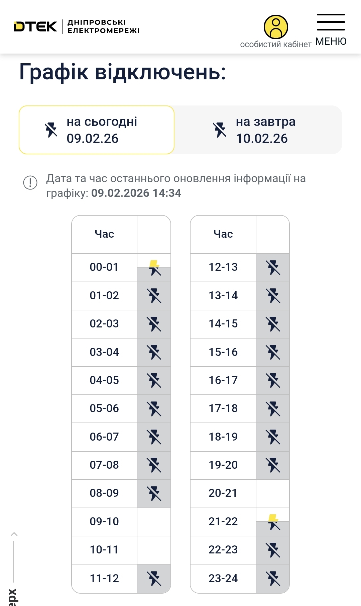Viewport: 361px width, 606px height.
Task: Click the outage icon for 01-02
Action: [154, 296]
